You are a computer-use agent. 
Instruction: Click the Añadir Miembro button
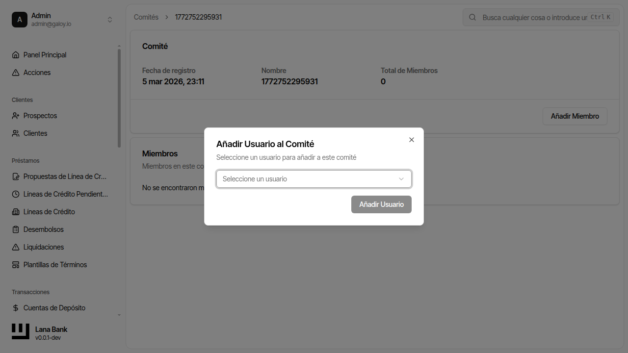click(x=575, y=116)
